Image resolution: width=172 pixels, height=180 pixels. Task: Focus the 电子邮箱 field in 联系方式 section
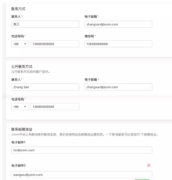point(118,24)
